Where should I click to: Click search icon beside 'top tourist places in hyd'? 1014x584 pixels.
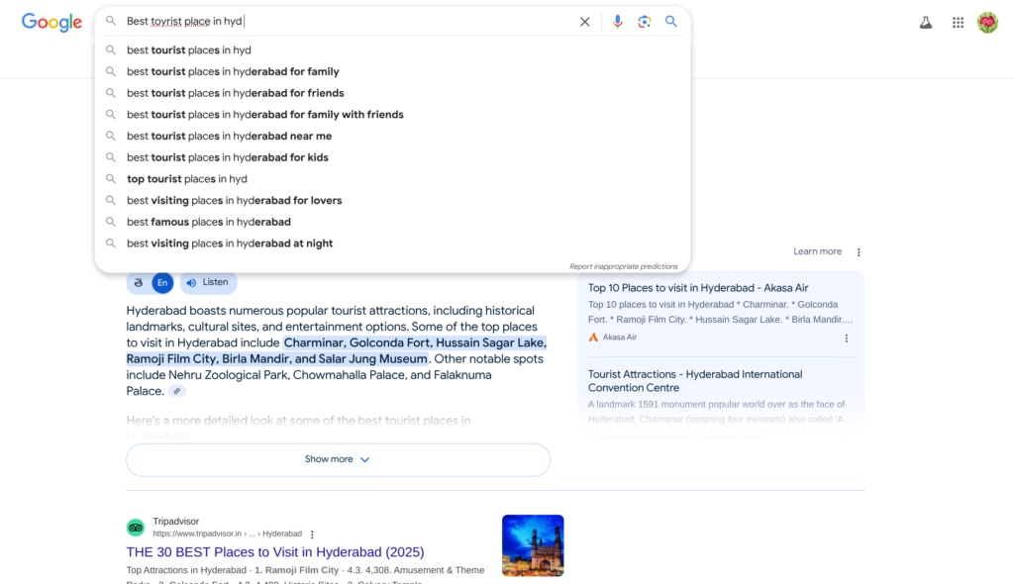pos(111,178)
